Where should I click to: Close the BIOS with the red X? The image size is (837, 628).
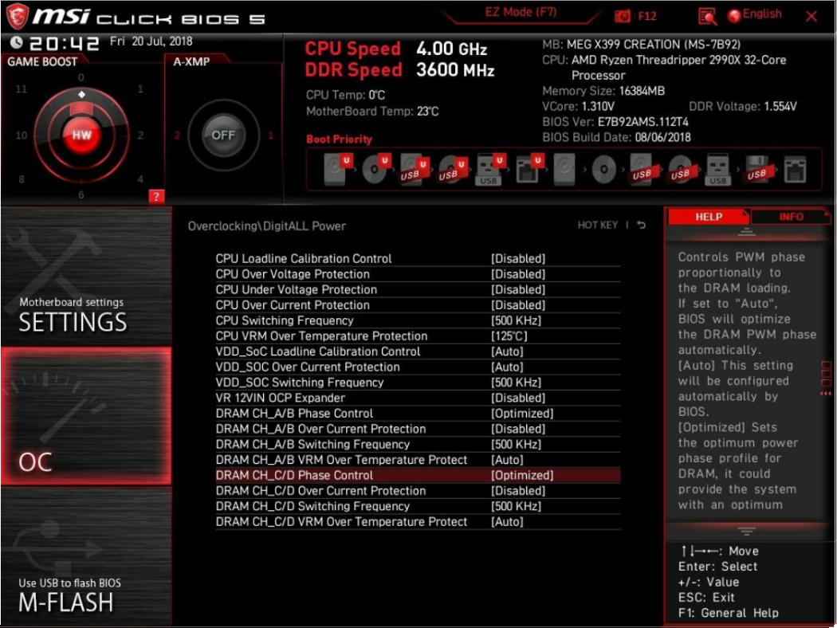point(811,17)
